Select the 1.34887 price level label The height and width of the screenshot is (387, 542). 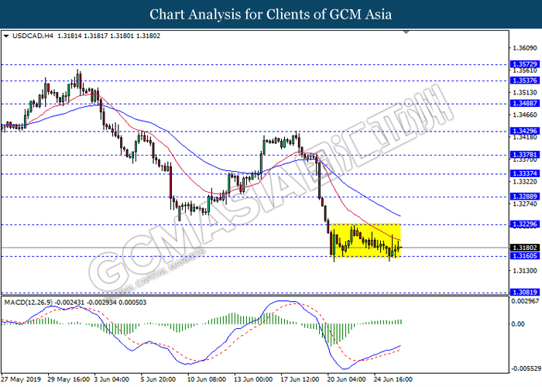(525, 103)
